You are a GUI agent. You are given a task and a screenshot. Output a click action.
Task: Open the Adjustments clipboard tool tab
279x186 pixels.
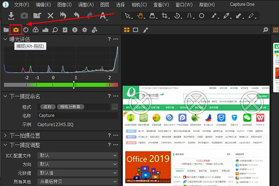65,30
